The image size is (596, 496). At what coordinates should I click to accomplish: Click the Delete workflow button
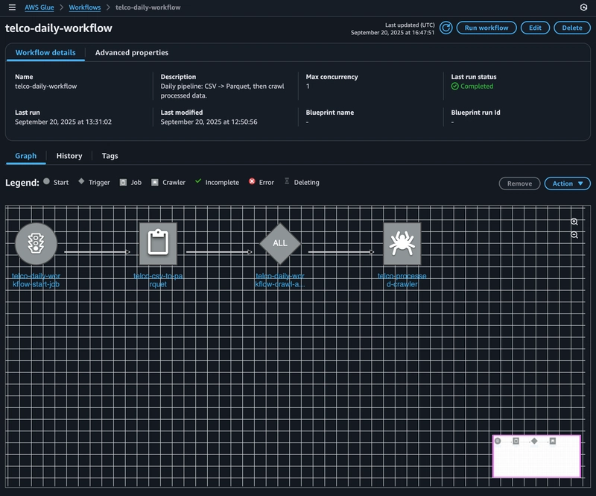(x=571, y=28)
